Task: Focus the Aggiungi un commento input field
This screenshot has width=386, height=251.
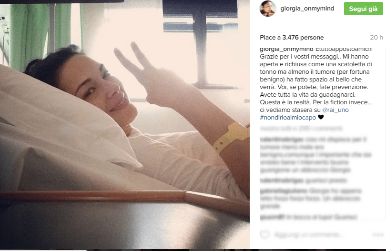Action: coord(308,234)
